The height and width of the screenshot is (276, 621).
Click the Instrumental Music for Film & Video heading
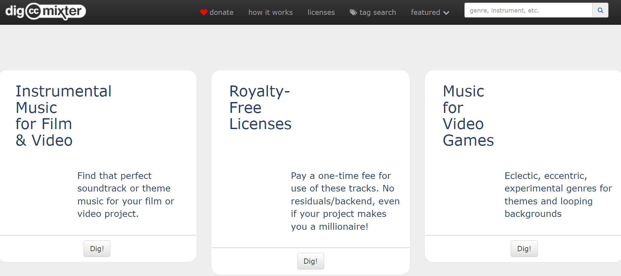click(64, 116)
